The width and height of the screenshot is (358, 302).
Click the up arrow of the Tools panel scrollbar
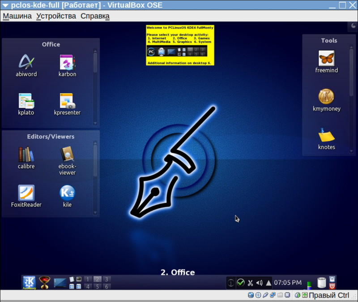351,47
